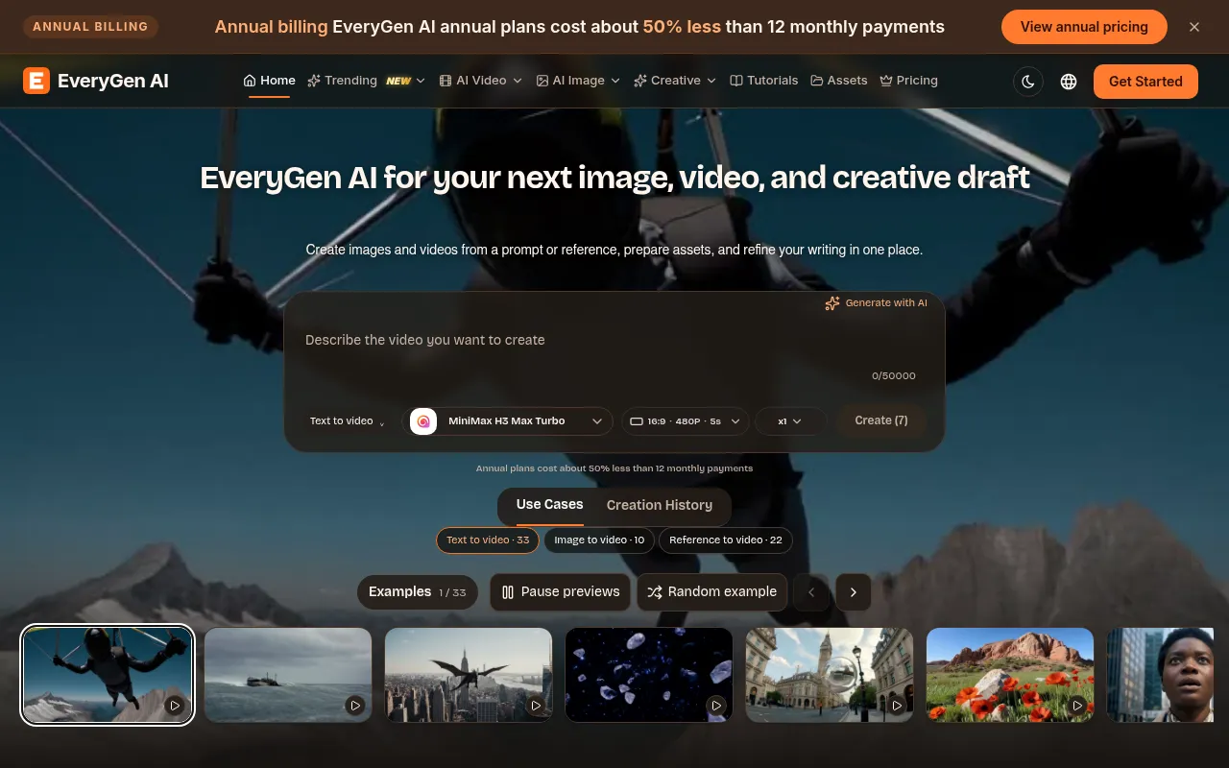Play the hang glider example video
Image resolution: width=1229 pixels, height=768 pixels.
175,706
